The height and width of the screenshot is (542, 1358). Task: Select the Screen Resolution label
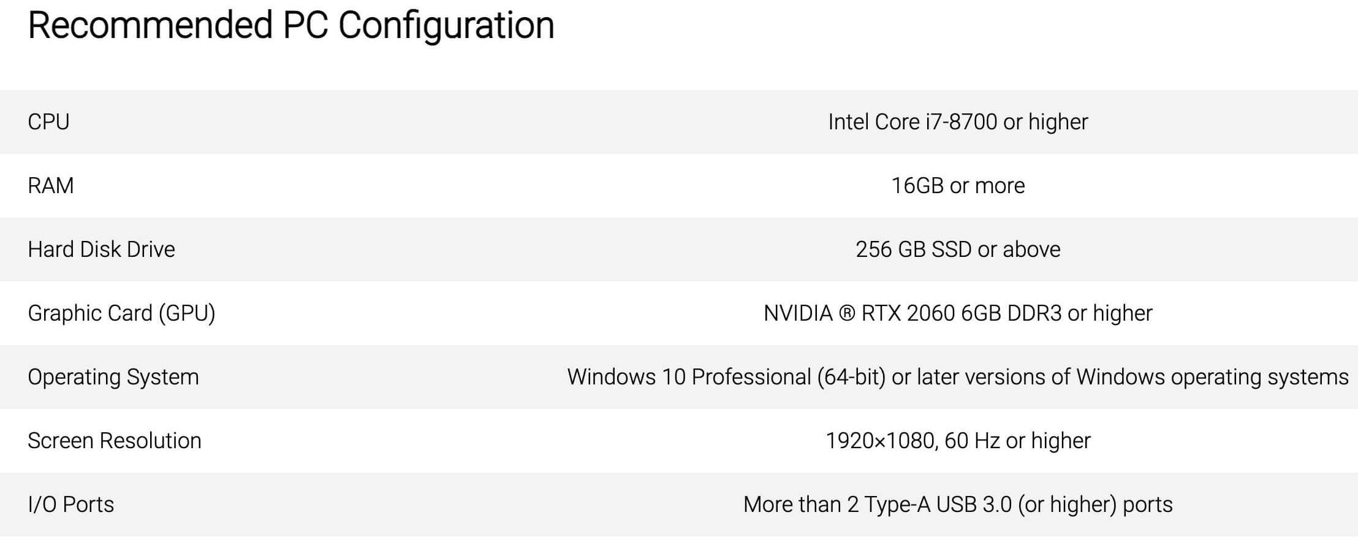(x=115, y=441)
